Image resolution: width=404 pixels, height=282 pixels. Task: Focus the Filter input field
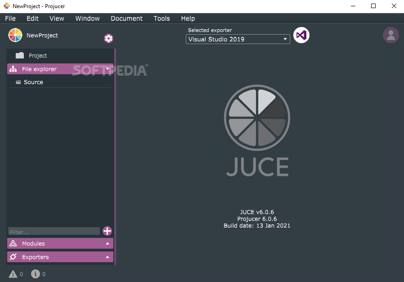click(x=54, y=231)
